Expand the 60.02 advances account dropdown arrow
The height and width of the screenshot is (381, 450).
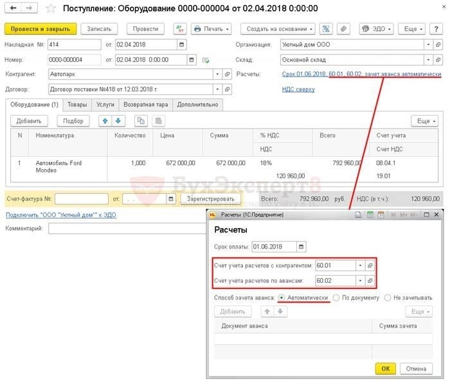coord(360,281)
